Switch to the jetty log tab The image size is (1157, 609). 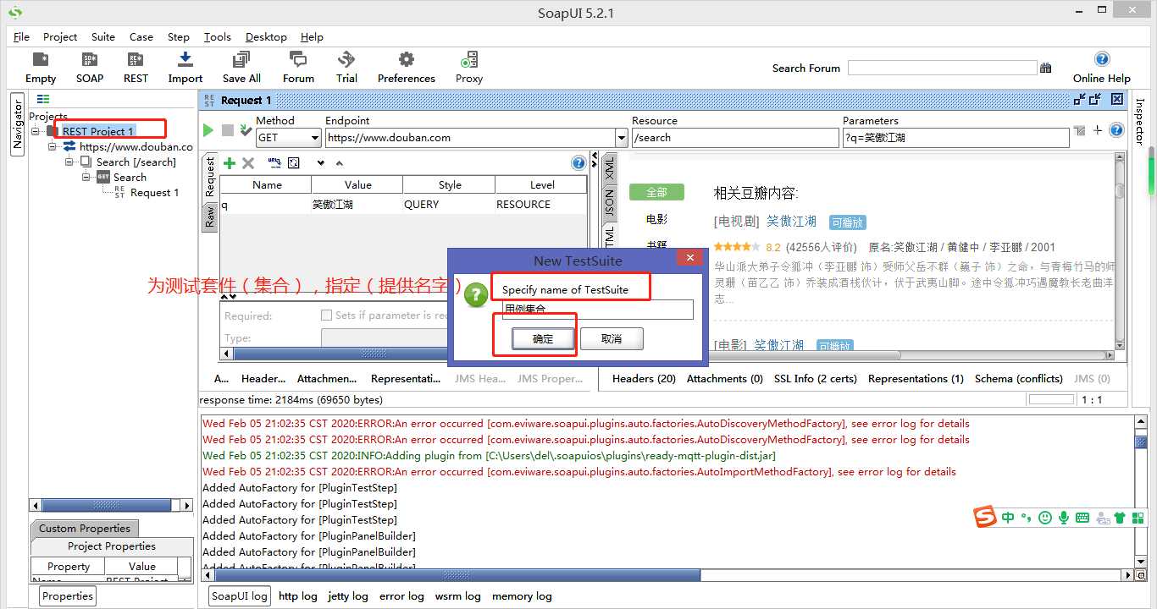[x=348, y=595]
